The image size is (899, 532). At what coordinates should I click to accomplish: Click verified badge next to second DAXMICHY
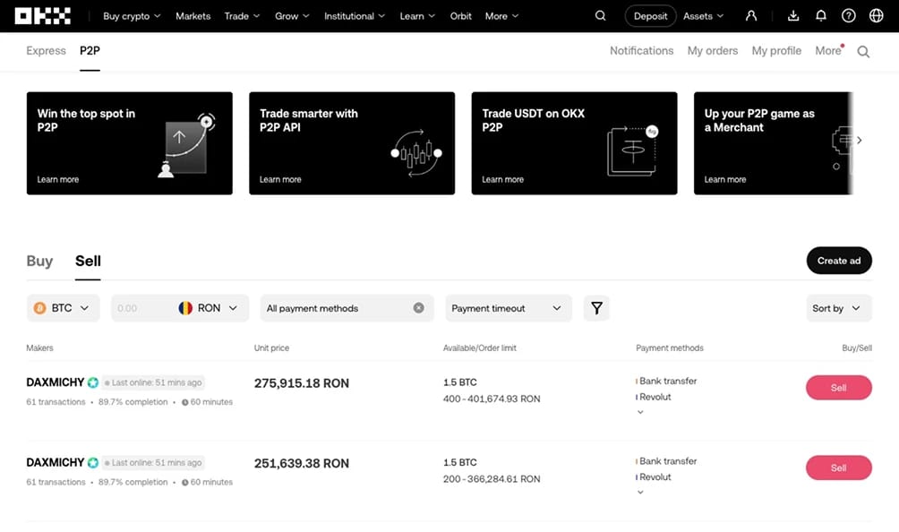click(x=93, y=463)
